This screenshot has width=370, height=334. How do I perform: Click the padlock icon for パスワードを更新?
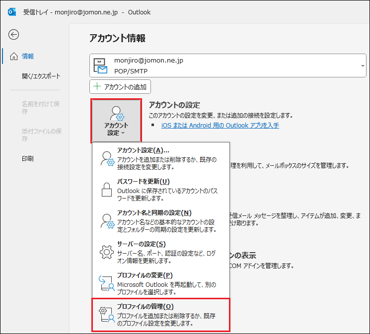click(x=107, y=190)
